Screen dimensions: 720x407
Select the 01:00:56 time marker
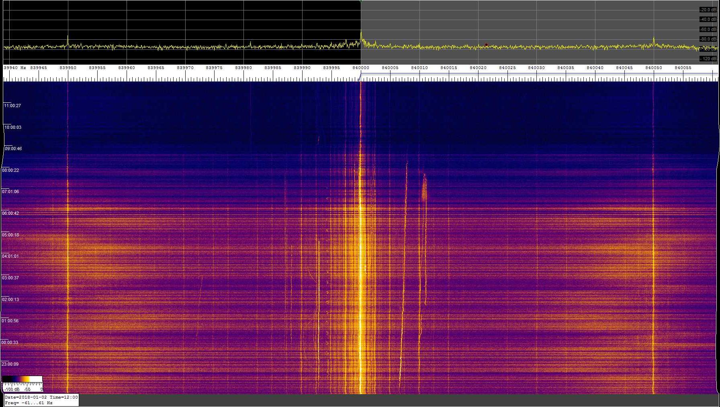10,321
